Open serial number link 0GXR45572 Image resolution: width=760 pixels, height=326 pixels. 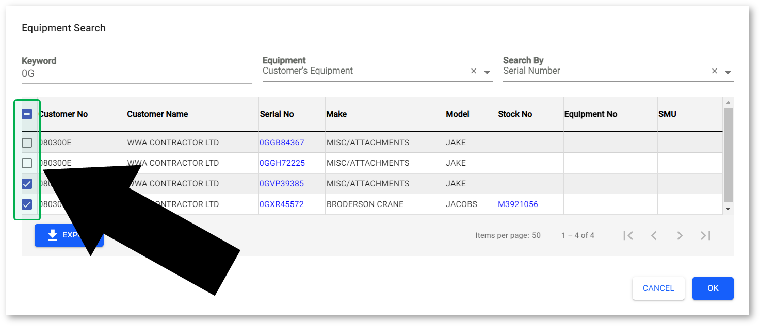(x=281, y=204)
